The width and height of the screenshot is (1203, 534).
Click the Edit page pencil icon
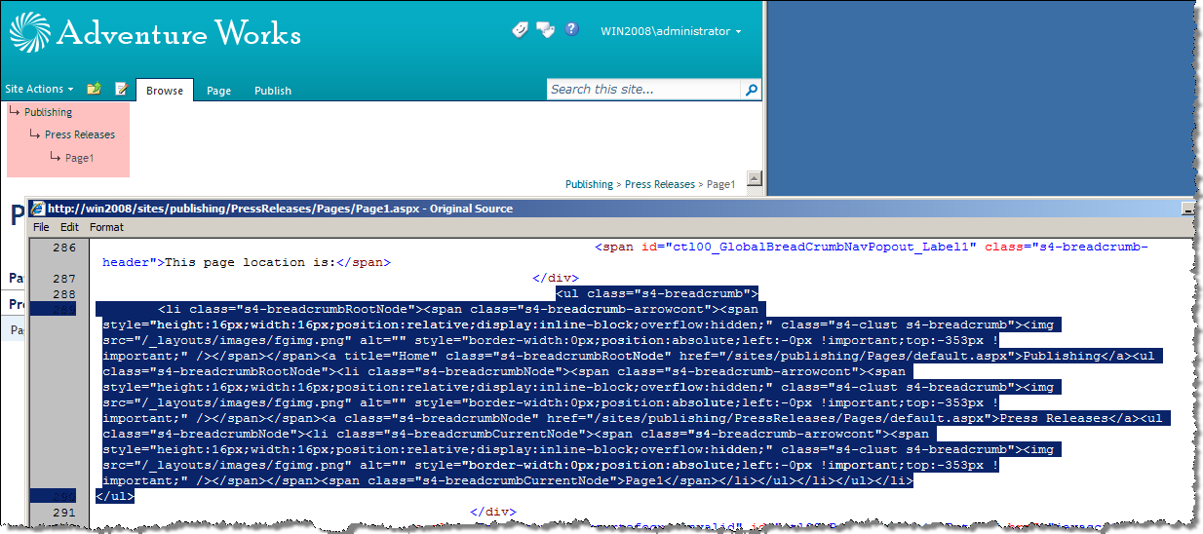(122, 89)
